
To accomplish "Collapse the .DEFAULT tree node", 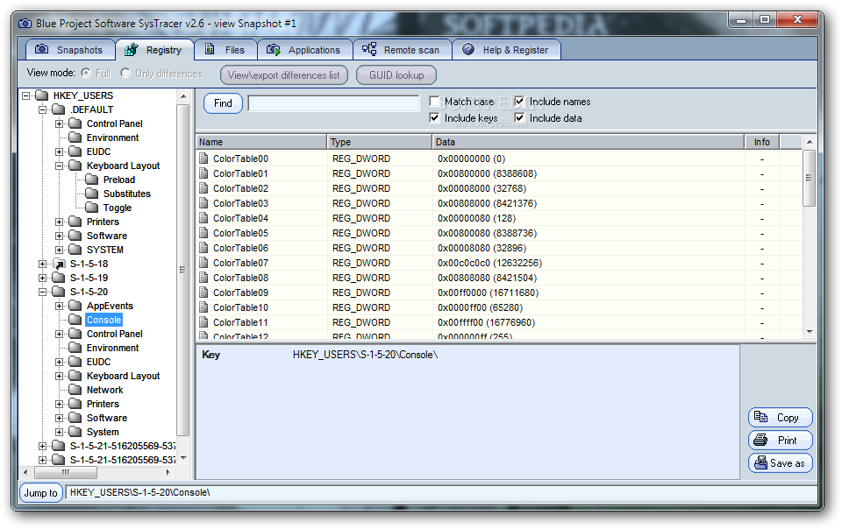I will pos(42,109).
